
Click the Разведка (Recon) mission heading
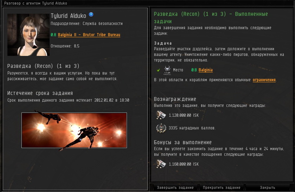tap(43, 66)
